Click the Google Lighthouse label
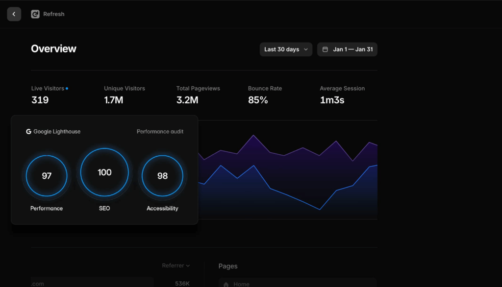Image resolution: width=502 pixels, height=287 pixels. tap(56, 132)
